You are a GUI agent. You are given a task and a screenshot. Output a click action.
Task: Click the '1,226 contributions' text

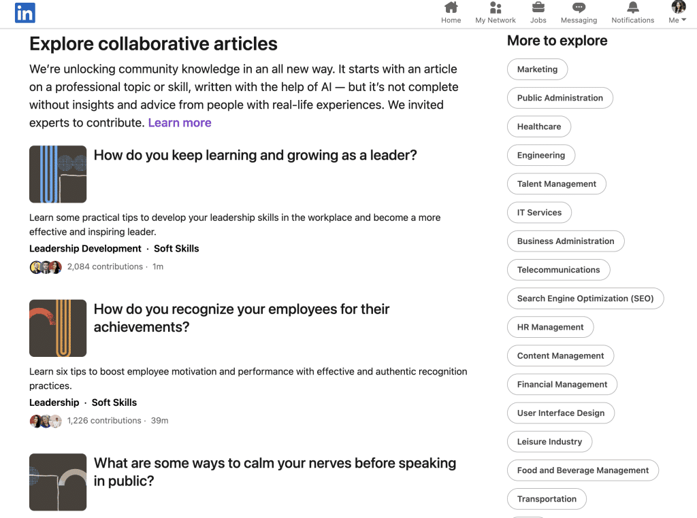104,421
